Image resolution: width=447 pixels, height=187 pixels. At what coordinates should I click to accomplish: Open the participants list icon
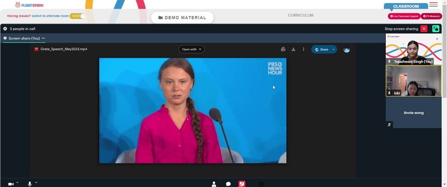[214, 184]
